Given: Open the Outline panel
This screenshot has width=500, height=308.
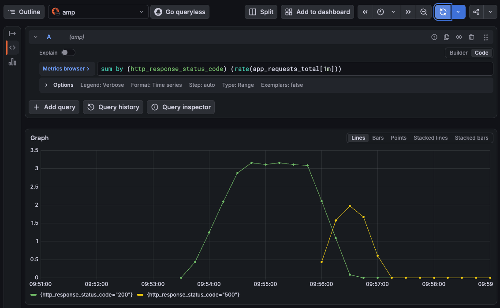Looking at the screenshot, I should [x=24, y=12].
